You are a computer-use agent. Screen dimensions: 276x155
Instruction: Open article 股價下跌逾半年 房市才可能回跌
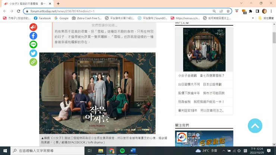point(201,93)
